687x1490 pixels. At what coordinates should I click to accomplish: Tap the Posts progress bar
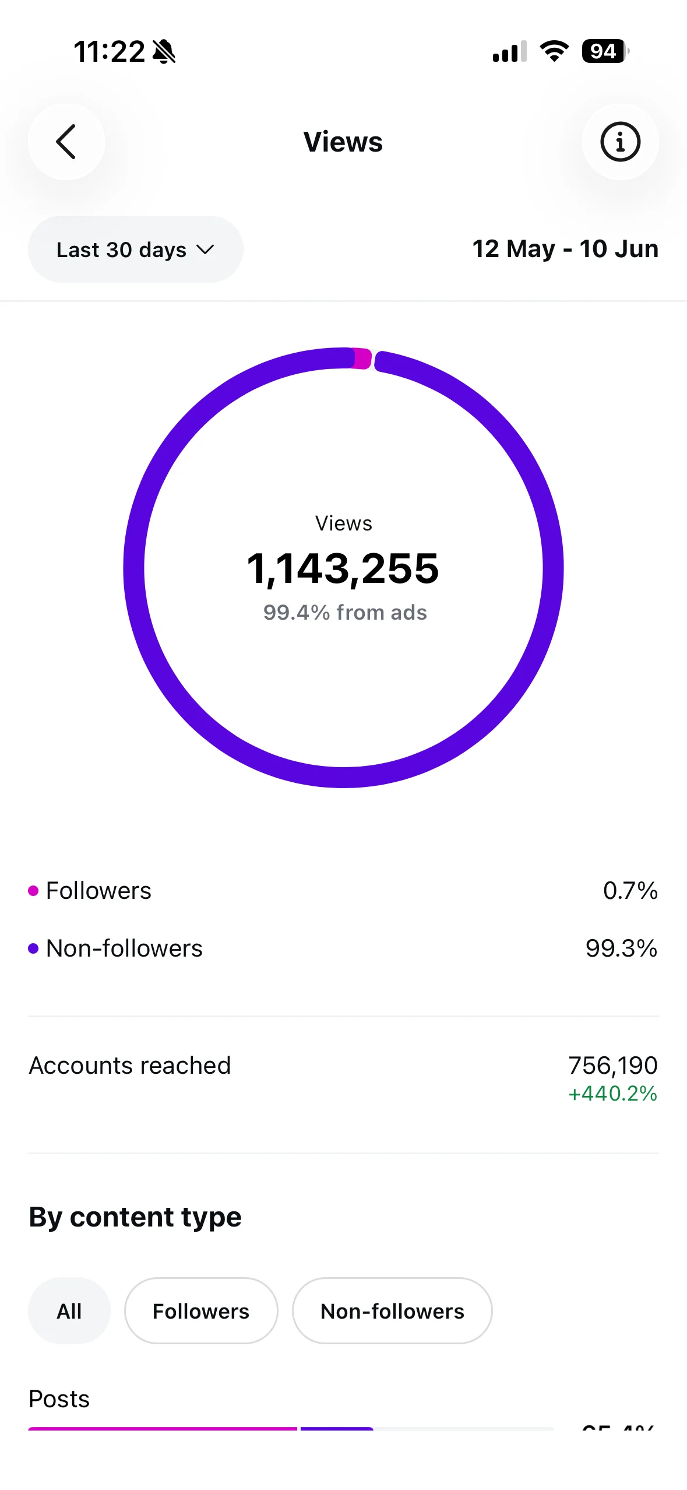tap(291, 1428)
